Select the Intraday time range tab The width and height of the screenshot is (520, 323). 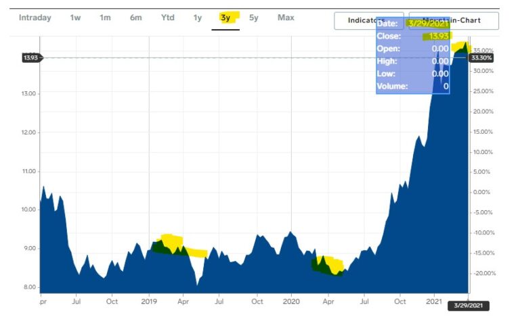coord(35,18)
